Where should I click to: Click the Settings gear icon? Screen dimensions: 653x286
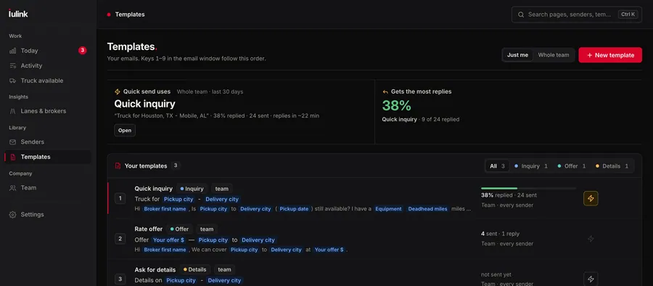13,215
